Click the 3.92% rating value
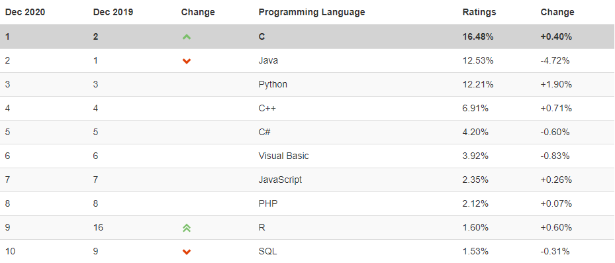Image resolution: width=615 pixels, height=263 pixels. coord(475,156)
